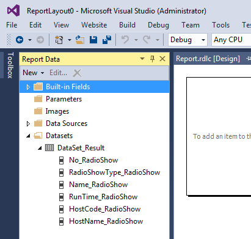This screenshot has width=251, height=239.
Task: Select the Name_RadioShow field
Action: pos(98,185)
